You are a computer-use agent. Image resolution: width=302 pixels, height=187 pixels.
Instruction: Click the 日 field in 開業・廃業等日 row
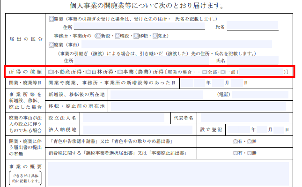click(237, 83)
